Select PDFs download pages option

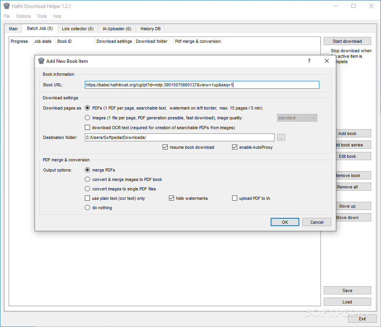click(87, 108)
